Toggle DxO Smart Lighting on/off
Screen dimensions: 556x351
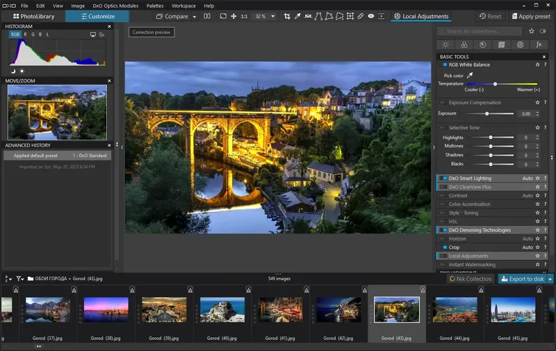pyautogui.click(x=444, y=179)
